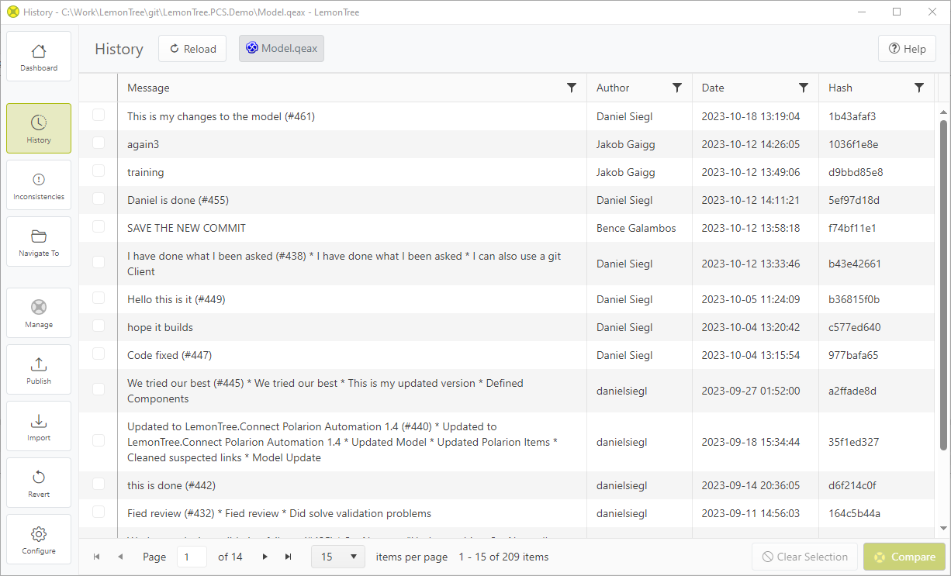Go to the first page of history
The height and width of the screenshot is (576, 951).
pos(97,557)
